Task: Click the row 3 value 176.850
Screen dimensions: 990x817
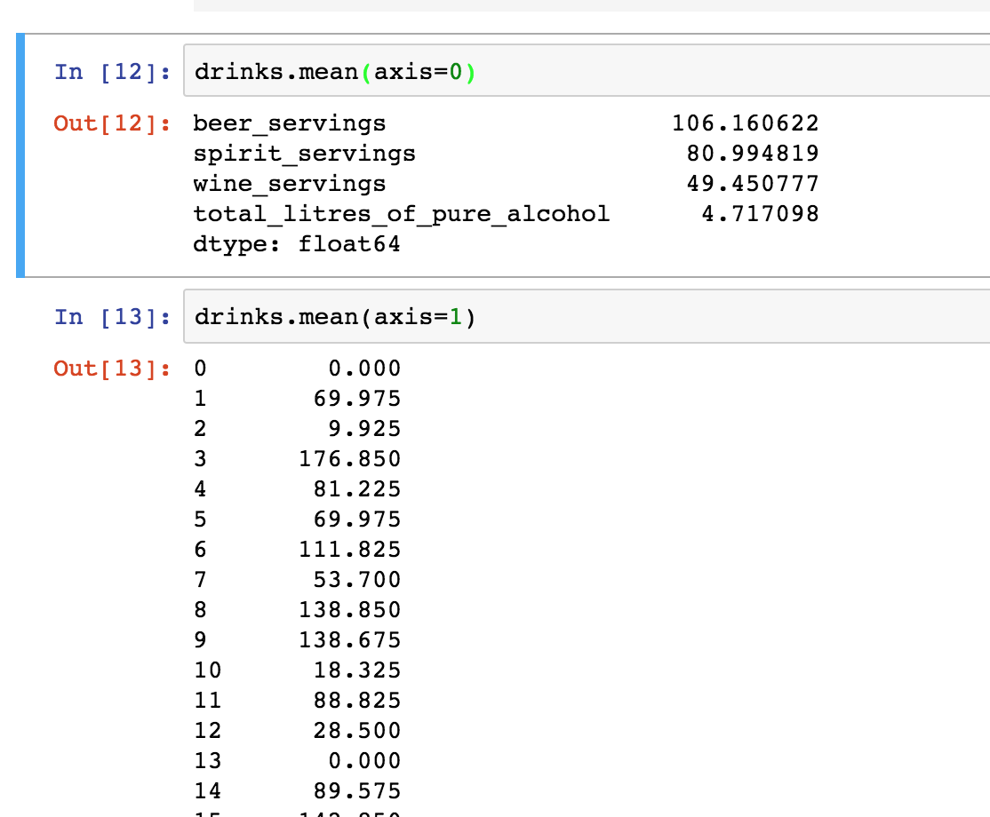Action: tap(350, 458)
